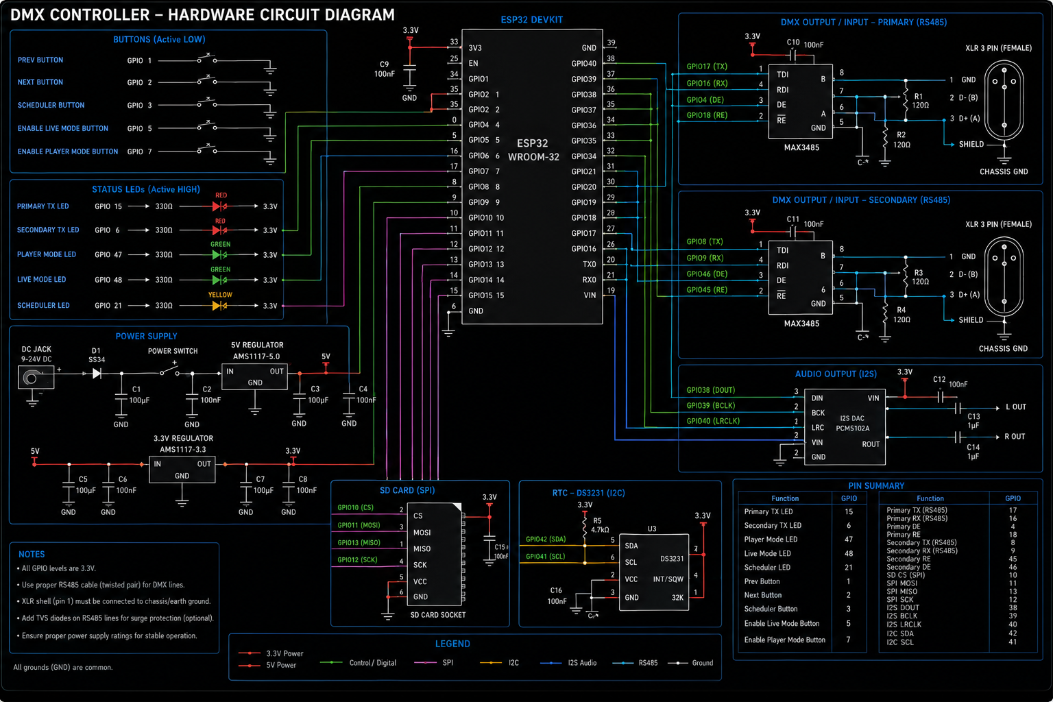The height and width of the screenshot is (702, 1053).
Task: Select the 'POWER SUPPLY' section title
Action: click(x=146, y=336)
